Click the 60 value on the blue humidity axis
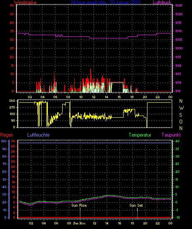Viewport: 192px width, 229px height. pyautogui.click(x=5, y=172)
